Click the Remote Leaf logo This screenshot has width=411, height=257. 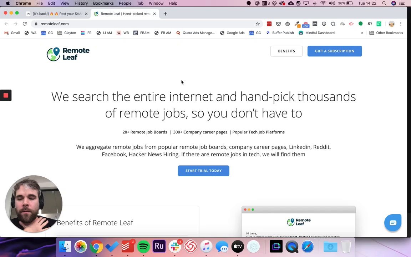[68, 54]
